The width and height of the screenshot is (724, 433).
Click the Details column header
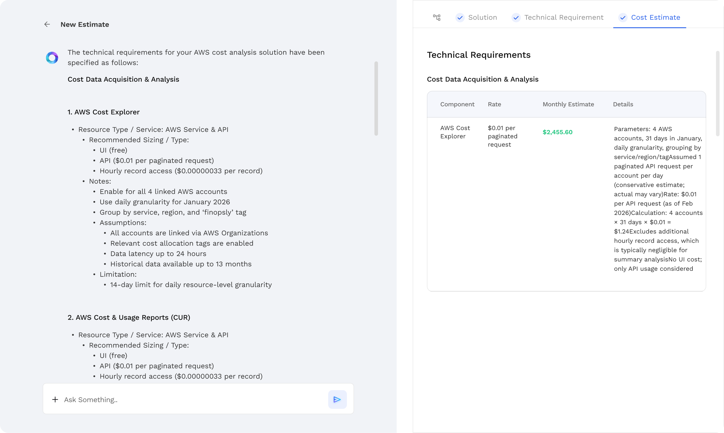point(623,104)
